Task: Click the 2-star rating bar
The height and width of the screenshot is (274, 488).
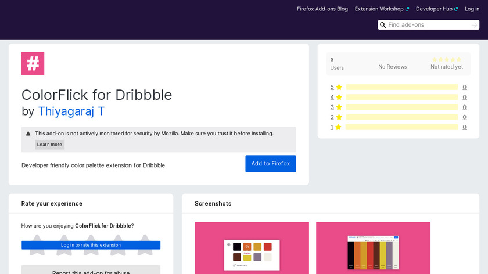Action: 402,117
